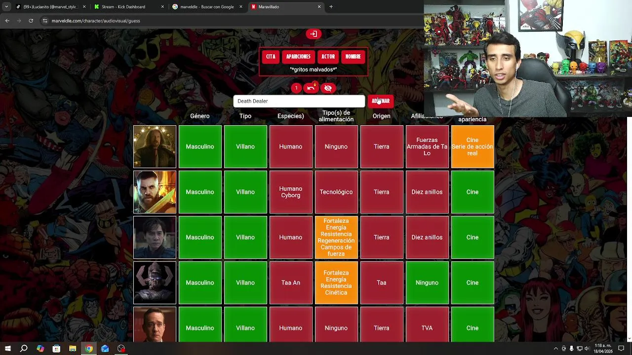This screenshot has height=355, width=632.
Task: Switch to 'marveldle - Buscar con Google' tab
Action: pos(207,7)
